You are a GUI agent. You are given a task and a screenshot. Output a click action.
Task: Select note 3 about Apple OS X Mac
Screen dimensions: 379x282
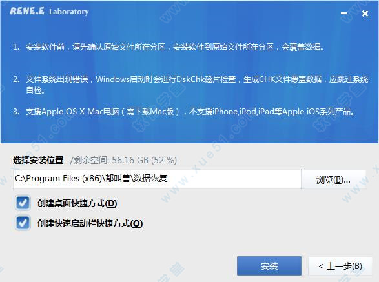pyautogui.click(x=184, y=112)
